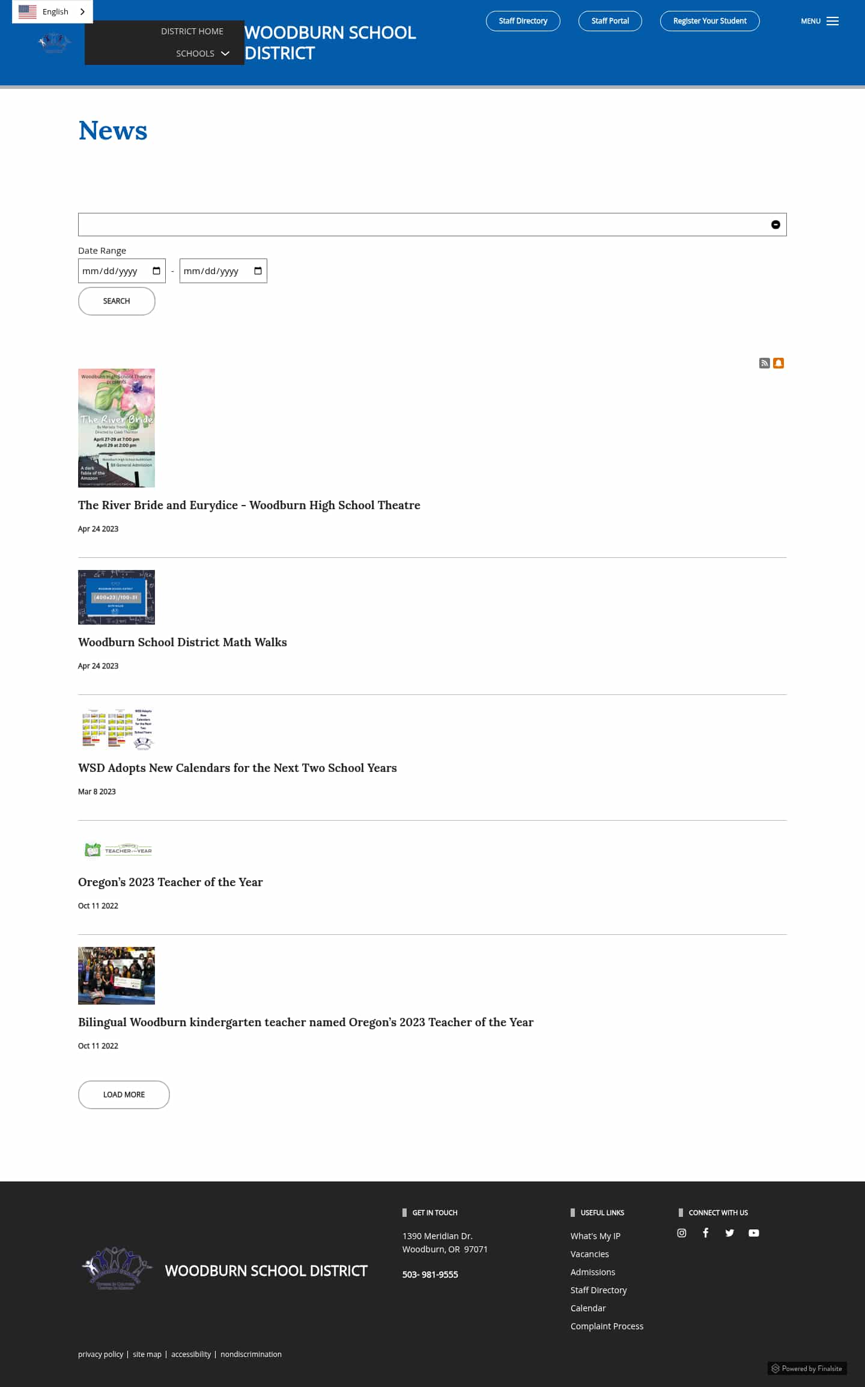The height and width of the screenshot is (1387, 865).
Task: Go to DISTRICT HOME
Action: [192, 31]
